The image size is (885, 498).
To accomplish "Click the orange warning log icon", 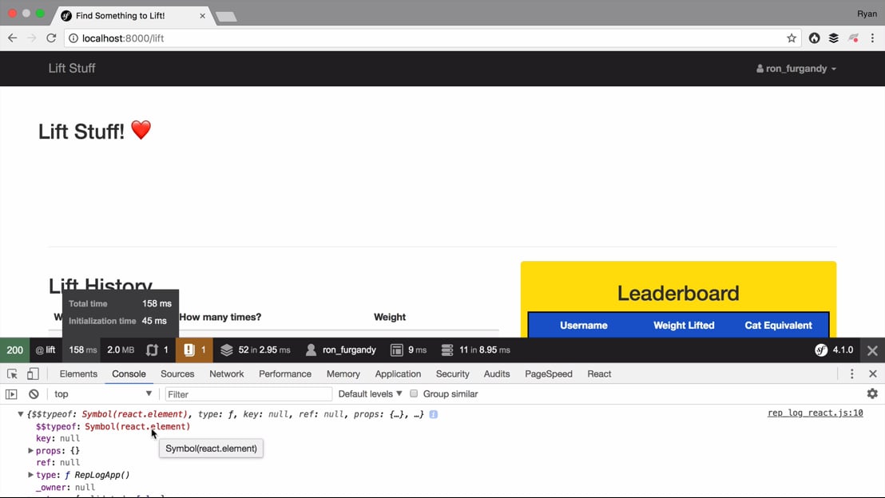I will 189,350.
